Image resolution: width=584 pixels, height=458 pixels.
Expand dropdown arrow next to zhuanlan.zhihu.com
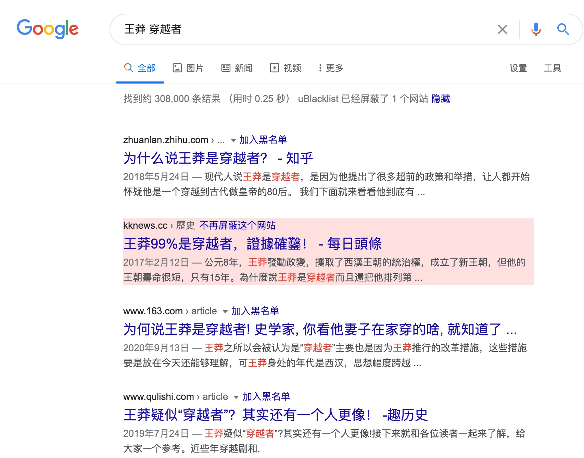(233, 140)
